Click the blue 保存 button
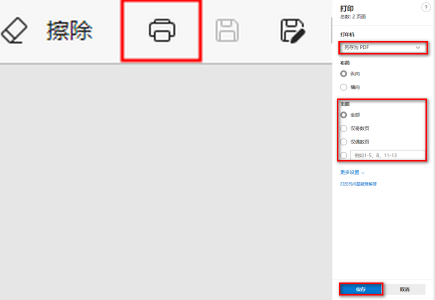The image size is (435, 300). 361,289
